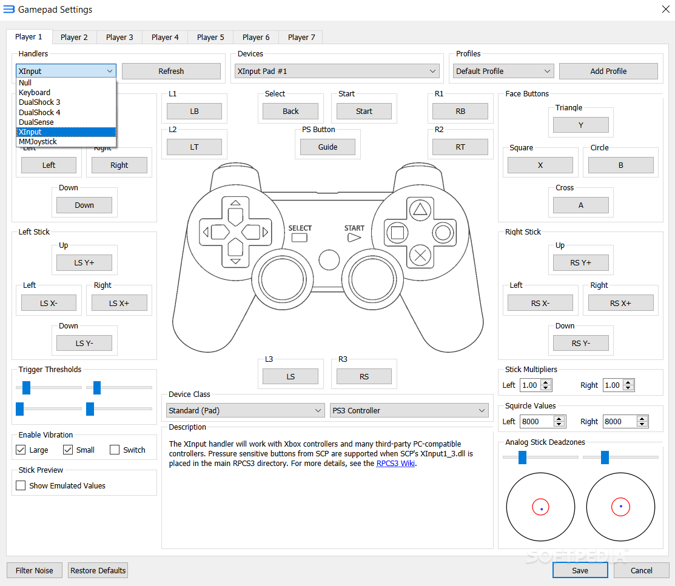Remap left stick LS X+ button
675x586 pixels.
(x=119, y=303)
